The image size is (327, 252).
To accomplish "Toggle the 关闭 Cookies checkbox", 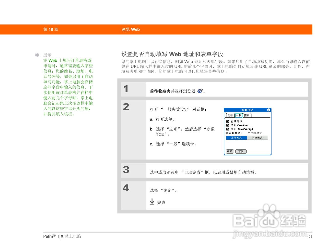I will tap(228, 125).
